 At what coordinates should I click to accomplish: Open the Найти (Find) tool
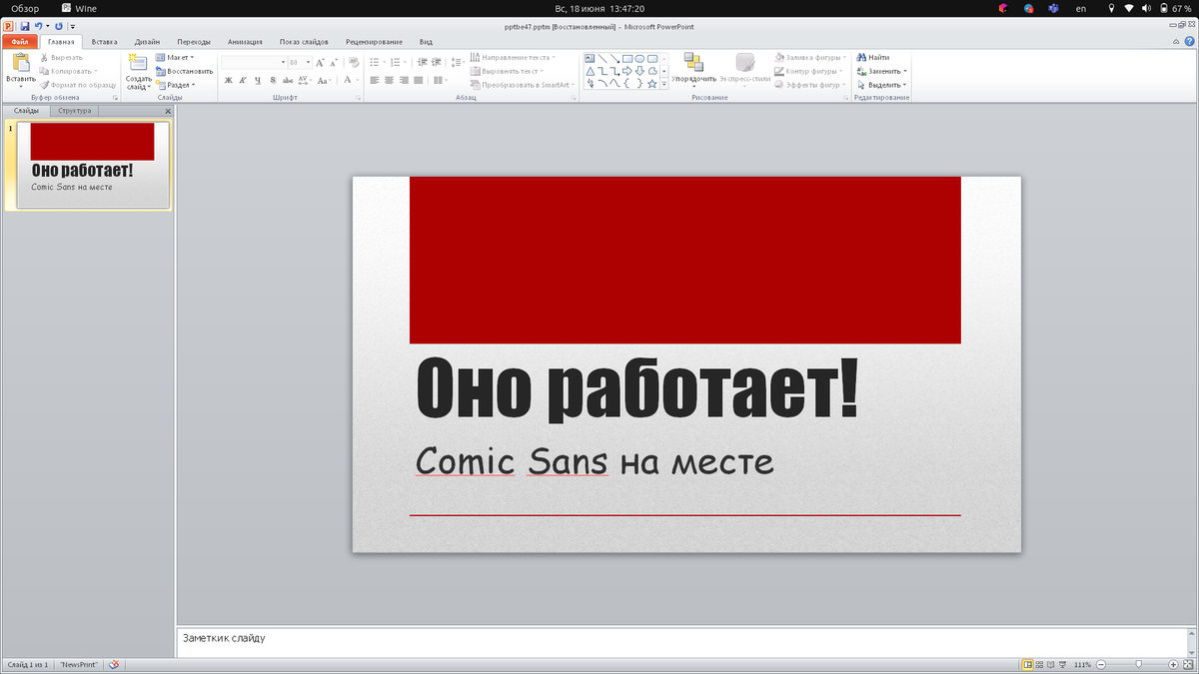pos(877,58)
